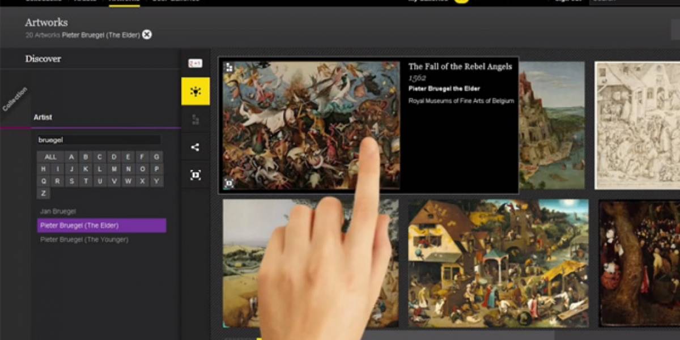Click the expand icon at the Rebel Angels top-left
This screenshot has height=340, width=680.
tap(229, 67)
